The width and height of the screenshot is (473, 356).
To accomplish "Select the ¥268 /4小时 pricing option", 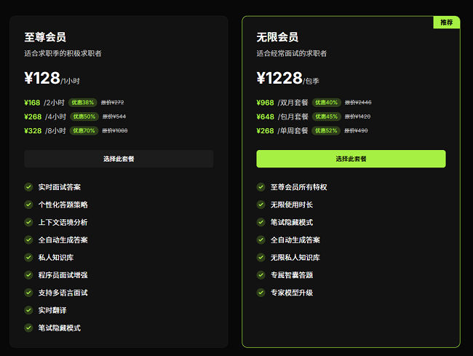I will pos(44,116).
